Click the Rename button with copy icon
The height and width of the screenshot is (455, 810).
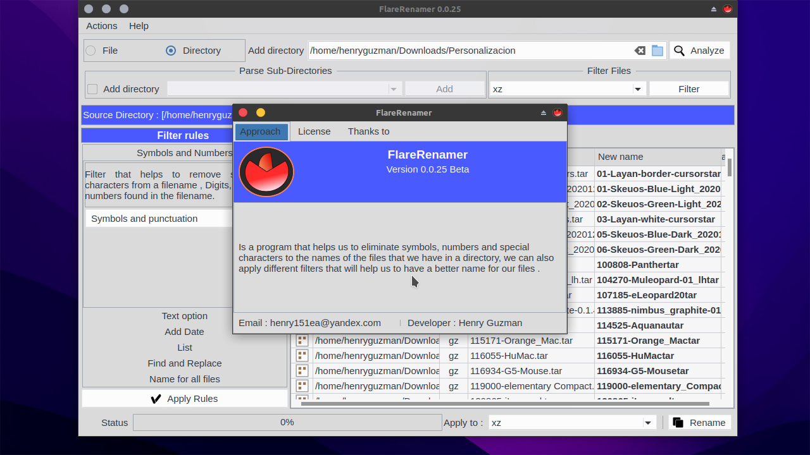tap(699, 422)
